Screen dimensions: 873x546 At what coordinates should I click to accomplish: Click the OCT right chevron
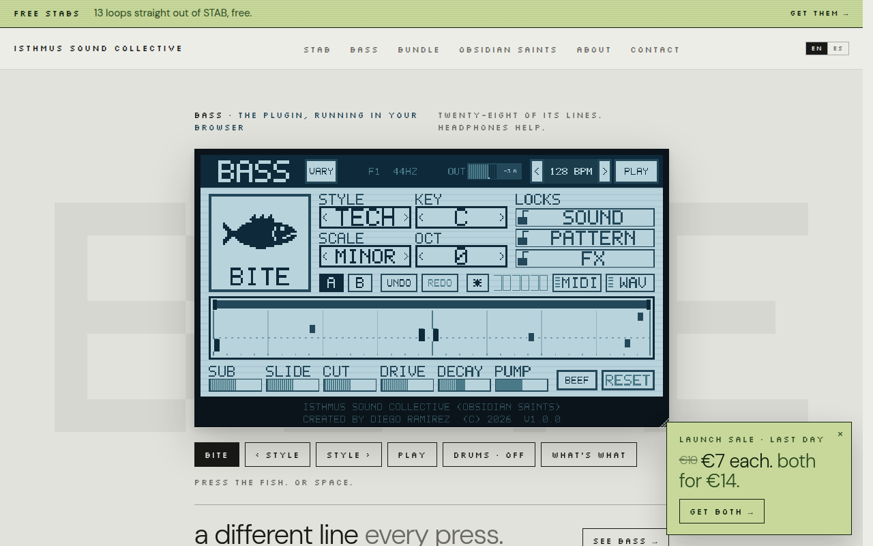(x=502, y=257)
